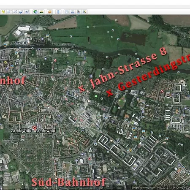The width and height of the screenshot is (190, 190).
Task: Toggle sunlight across the landscape
Action: 41,12
